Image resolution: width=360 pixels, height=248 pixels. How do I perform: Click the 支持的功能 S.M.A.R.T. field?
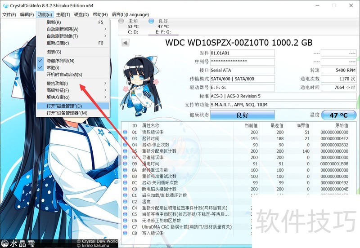tap(283, 105)
